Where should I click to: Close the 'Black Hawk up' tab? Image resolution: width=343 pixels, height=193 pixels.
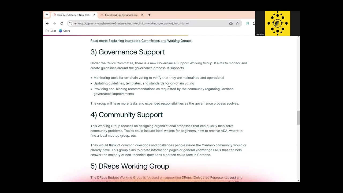[142, 15]
